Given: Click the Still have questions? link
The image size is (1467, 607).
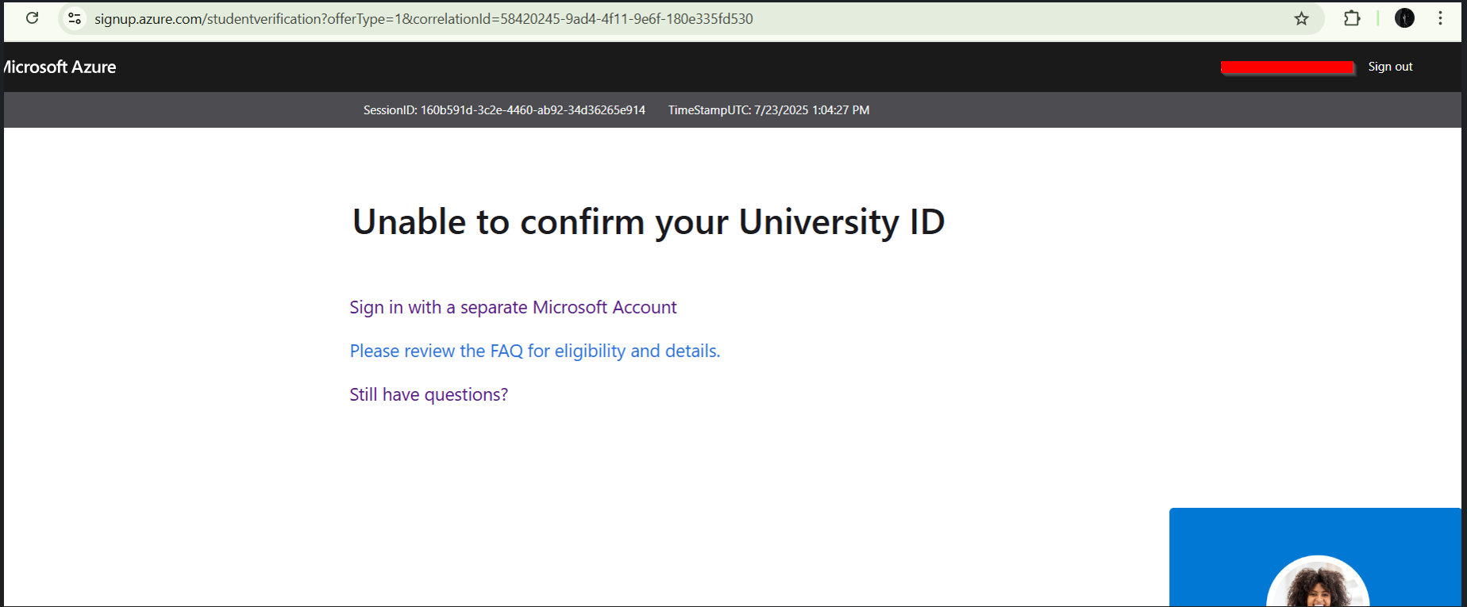Looking at the screenshot, I should tap(429, 394).
